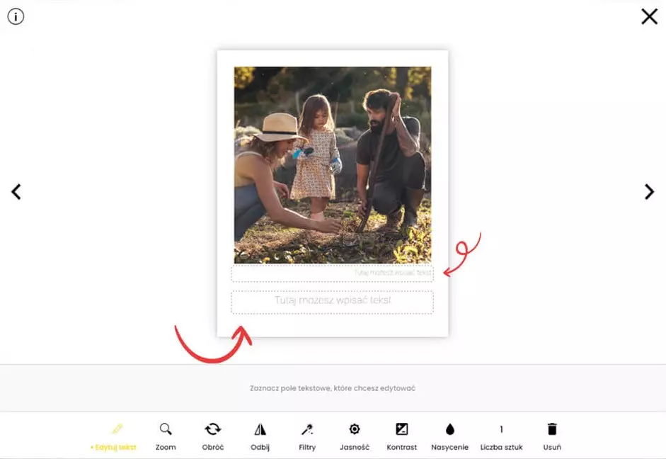Click the Usuń trash icon
The width and height of the screenshot is (666, 459).
(552, 429)
